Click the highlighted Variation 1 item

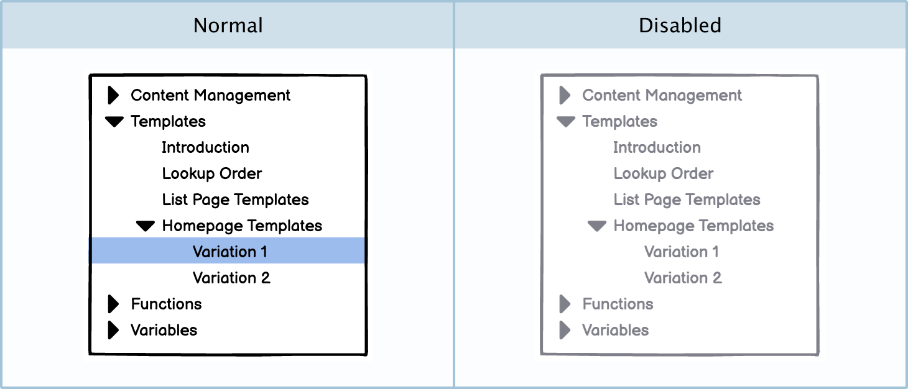tap(229, 252)
